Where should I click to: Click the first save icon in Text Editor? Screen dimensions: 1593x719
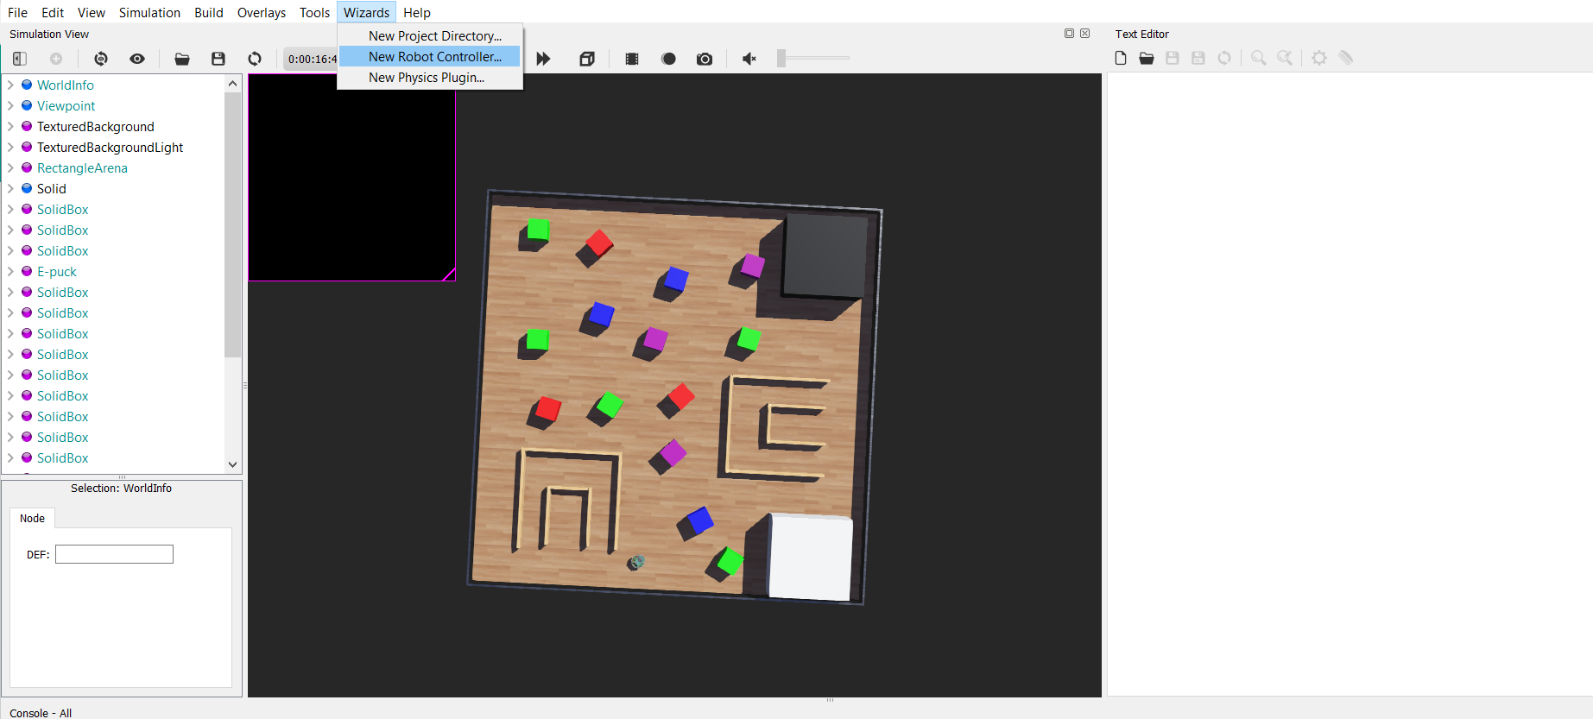(x=1173, y=58)
